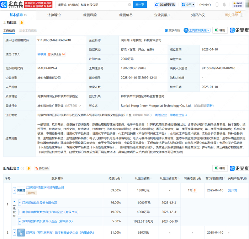The width and height of the screenshot is (249, 239).
Task: Switch to the 经营风险 tab
Action: (90, 15)
